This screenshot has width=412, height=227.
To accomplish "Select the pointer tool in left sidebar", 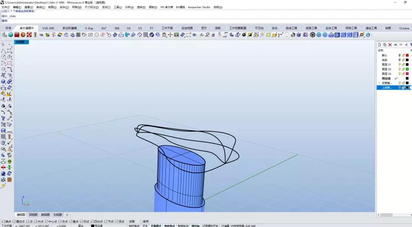I will point(3,44).
